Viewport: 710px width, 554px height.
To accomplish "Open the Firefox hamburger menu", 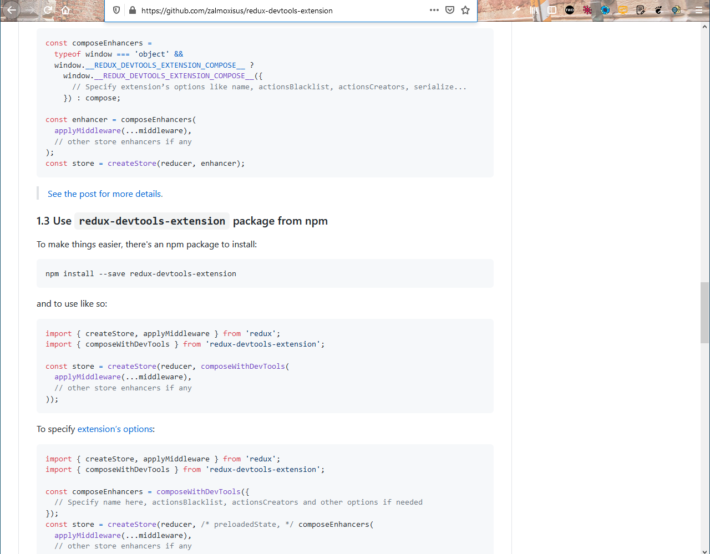I will (x=698, y=10).
